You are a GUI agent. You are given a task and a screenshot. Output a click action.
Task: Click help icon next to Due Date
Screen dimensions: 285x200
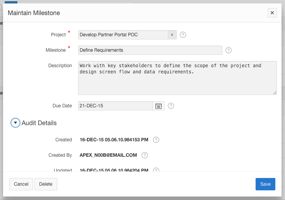[171, 106]
